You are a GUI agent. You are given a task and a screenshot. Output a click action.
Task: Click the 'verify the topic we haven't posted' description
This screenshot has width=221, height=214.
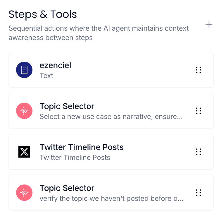click(x=111, y=199)
